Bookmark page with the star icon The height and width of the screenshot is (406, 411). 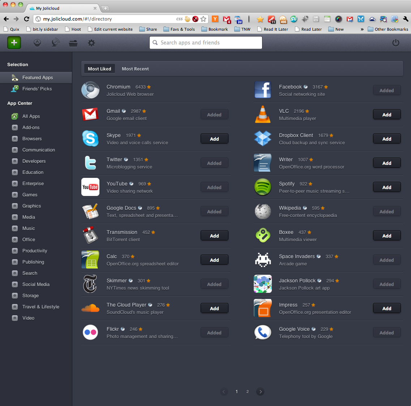click(203, 19)
